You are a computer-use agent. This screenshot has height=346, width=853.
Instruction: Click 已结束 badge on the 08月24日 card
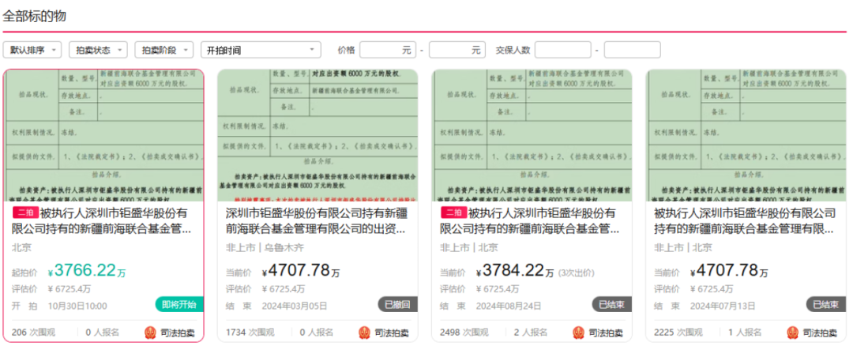pyautogui.click(x=612, y=305)
